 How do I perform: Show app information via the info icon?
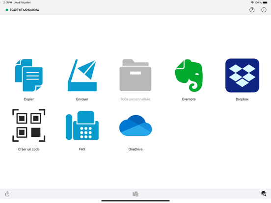[264, 10]
